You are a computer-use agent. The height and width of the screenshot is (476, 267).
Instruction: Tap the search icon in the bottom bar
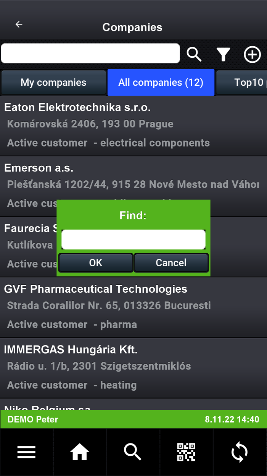click(x=133, y=452)
